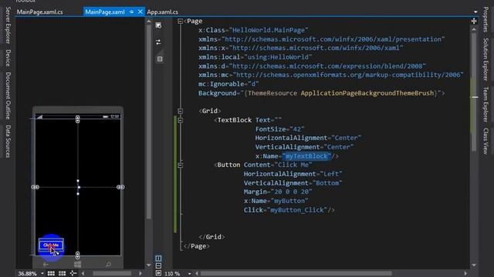This screenshot has width=494, height=277.
Task: Click the editor vertical scrollbar thumb
Action: [x=474, y=92]
